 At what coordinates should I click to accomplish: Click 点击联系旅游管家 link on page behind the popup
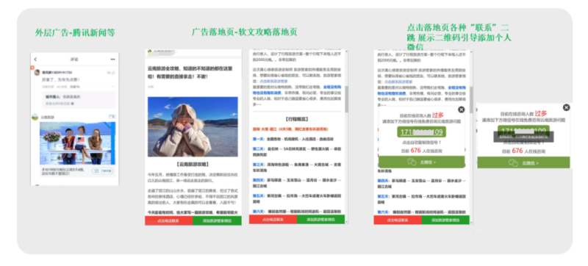pyautogui.click(x=398, y=82)
